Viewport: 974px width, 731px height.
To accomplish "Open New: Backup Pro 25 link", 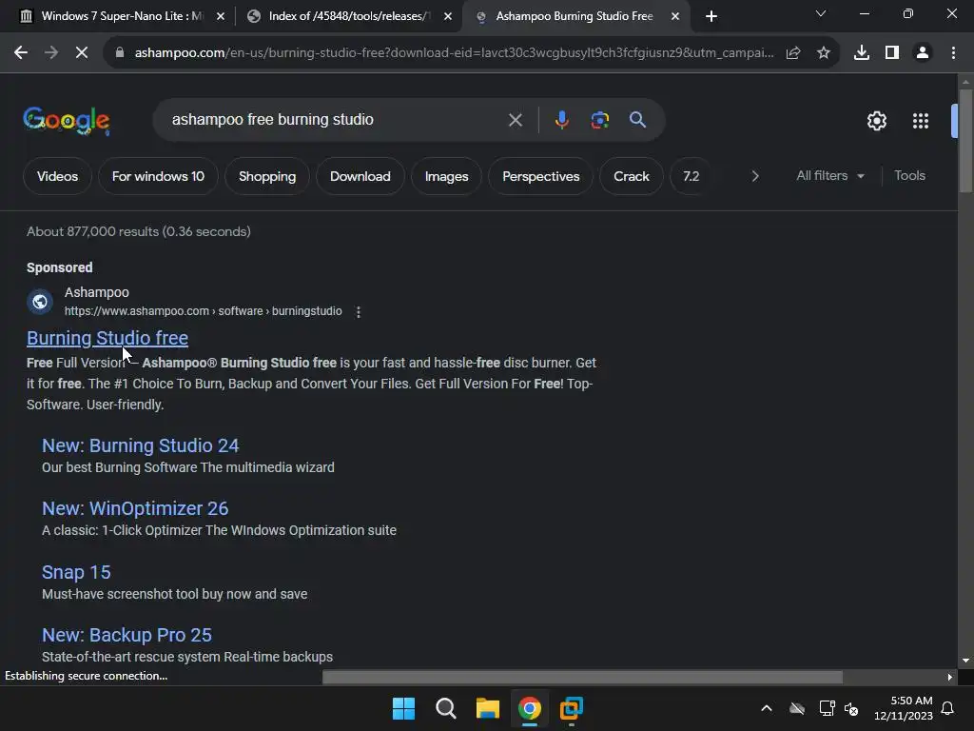I will click(127, 635).
